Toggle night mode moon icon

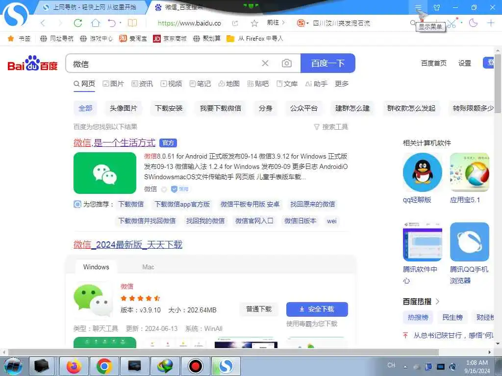[x=473, y=23]
